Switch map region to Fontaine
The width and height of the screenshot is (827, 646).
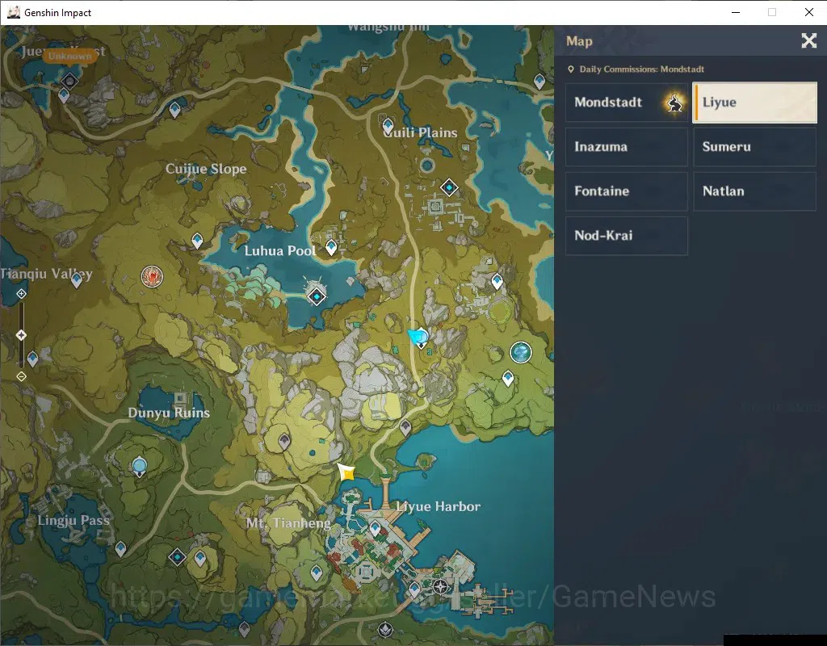(x=627, y=191)
